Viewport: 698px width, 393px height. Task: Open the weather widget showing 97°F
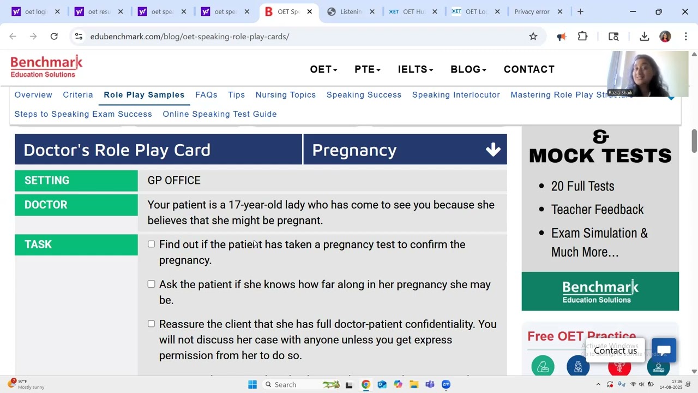click(x=26, y=384)
